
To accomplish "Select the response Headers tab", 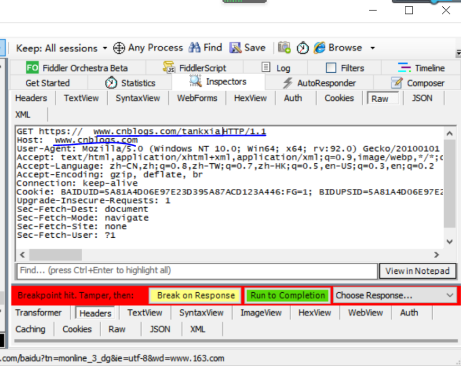I will pos(96,313).
